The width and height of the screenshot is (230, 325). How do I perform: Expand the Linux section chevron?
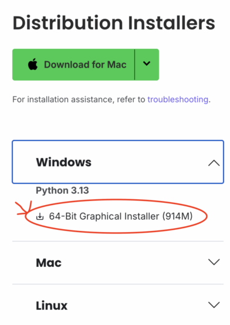(x=214, y=305)
